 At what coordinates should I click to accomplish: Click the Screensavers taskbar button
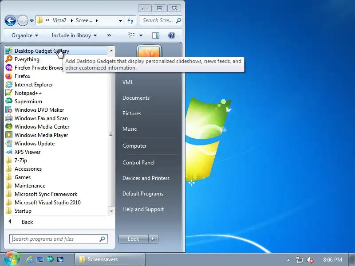pos(110,259)
